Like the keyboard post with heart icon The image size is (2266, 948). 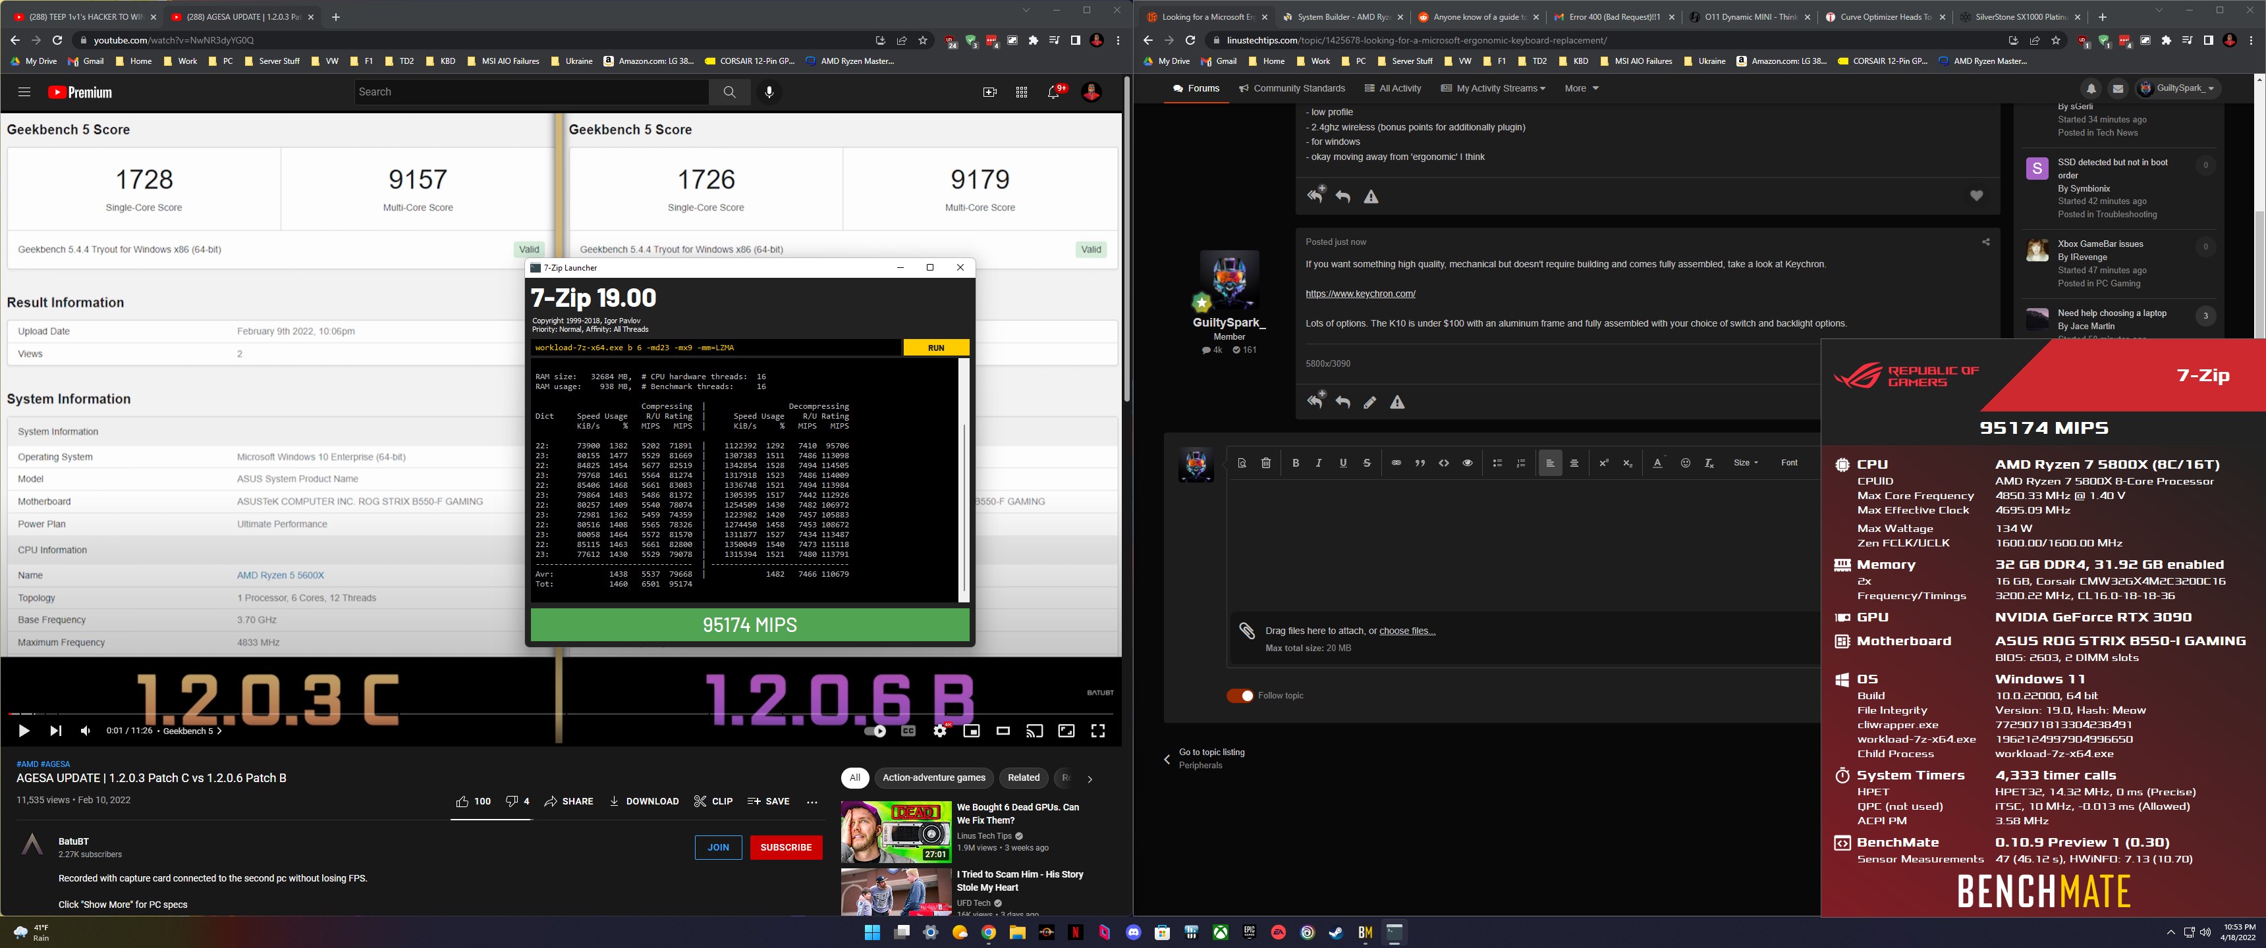1977,196
